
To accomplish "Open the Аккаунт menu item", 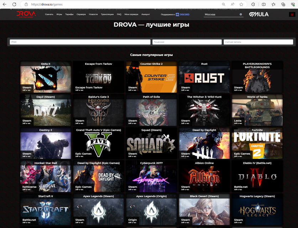I will tap(146, 15).
